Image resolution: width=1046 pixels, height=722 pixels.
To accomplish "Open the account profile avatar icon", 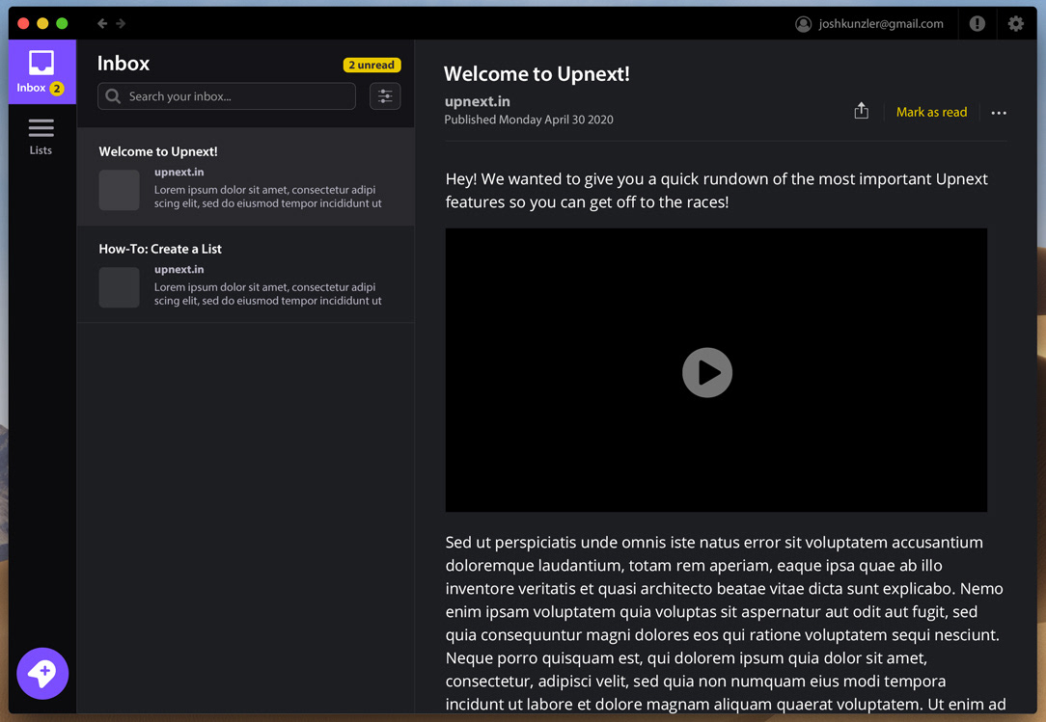I will (x=803, y=24).
